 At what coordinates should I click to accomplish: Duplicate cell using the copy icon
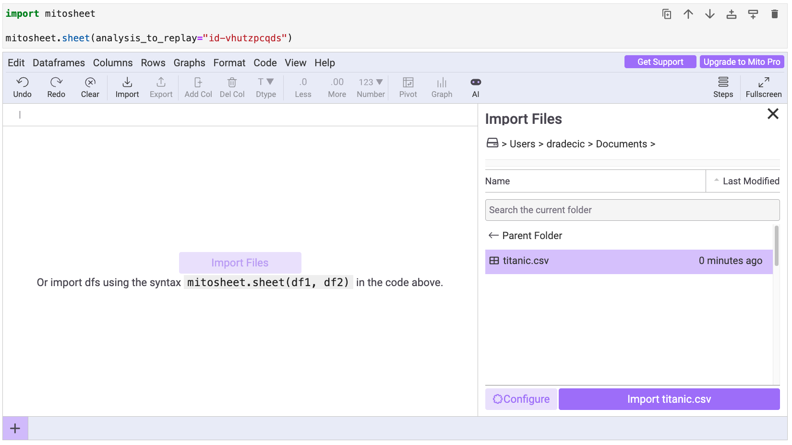click(666, 14)
